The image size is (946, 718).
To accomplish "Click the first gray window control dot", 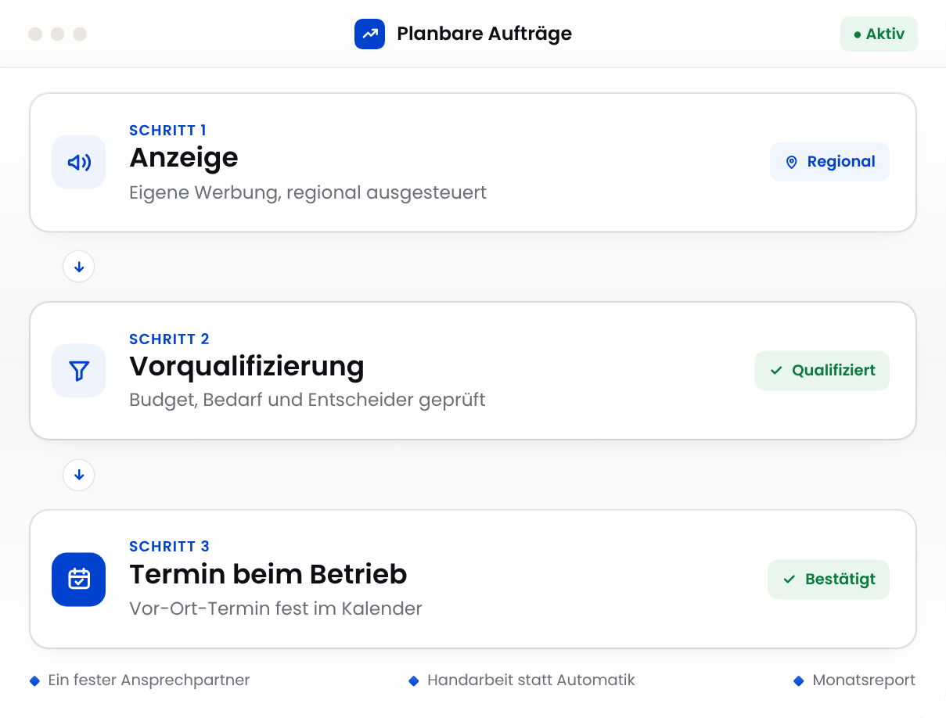I will [35, 34].
